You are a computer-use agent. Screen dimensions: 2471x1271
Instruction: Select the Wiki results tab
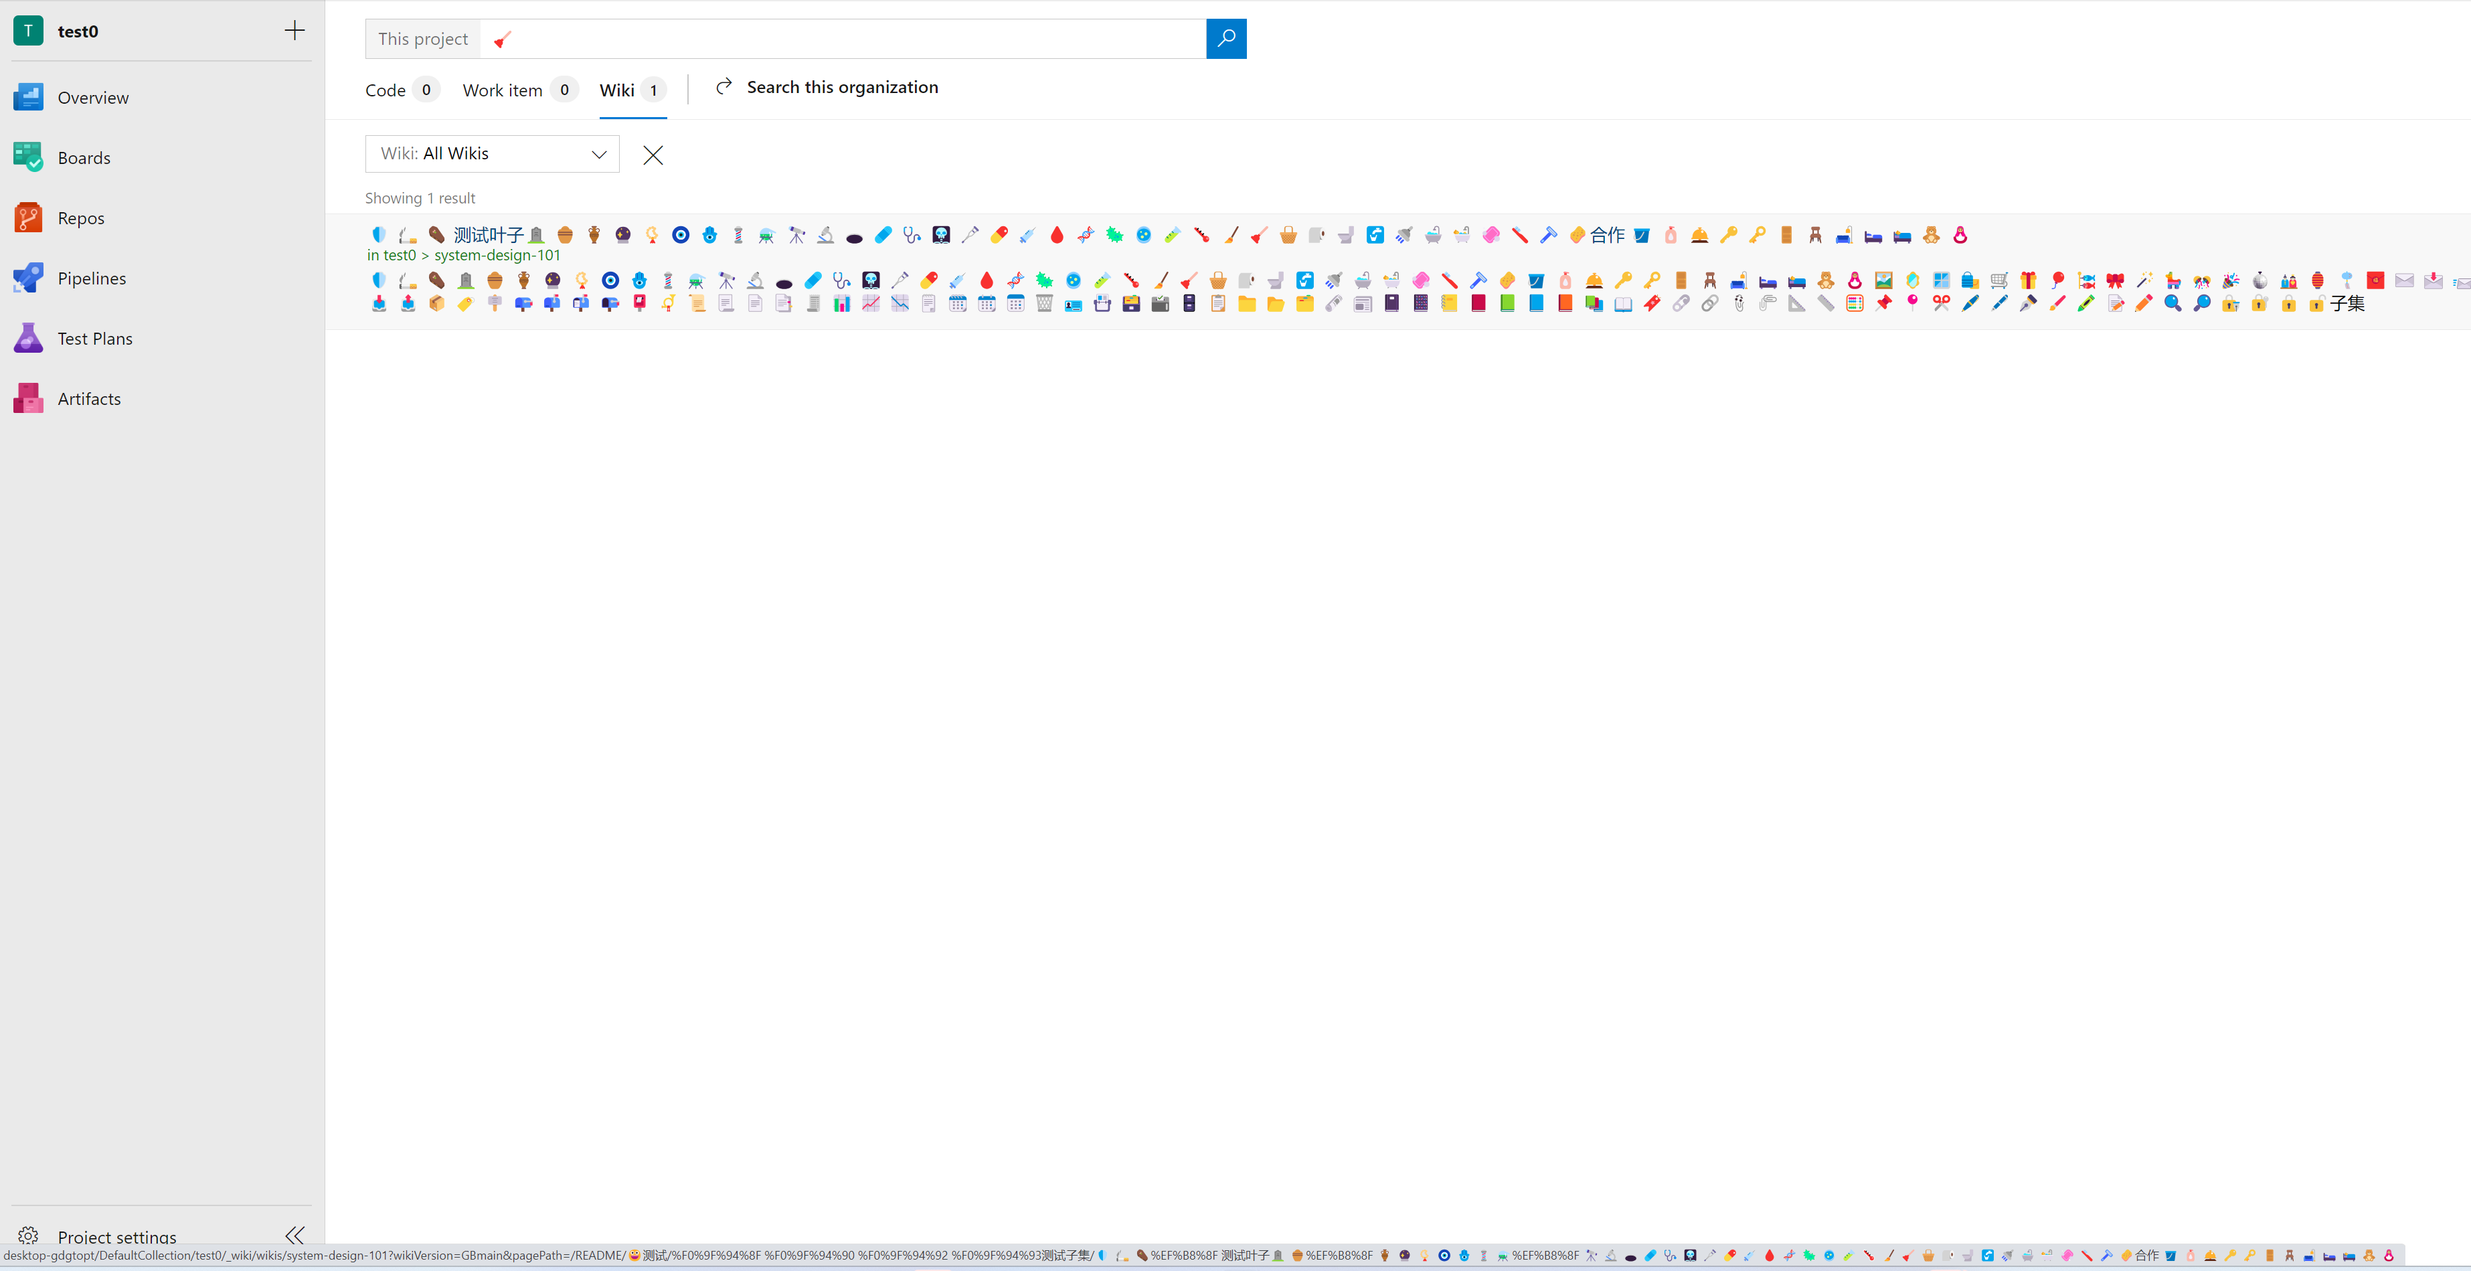617,90
